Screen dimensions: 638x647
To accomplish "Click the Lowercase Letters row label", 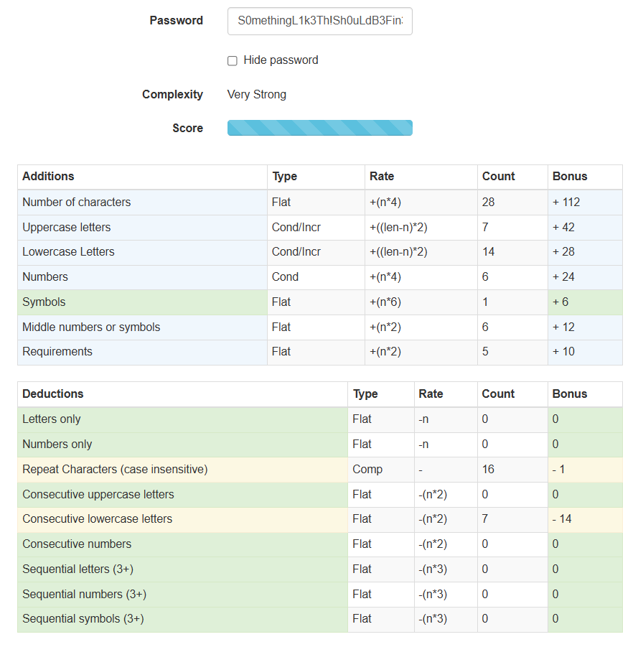I will tap(68, 252).
